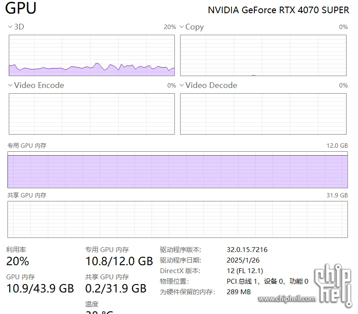
Task: Open the Copy engine dropdown chevron
Action: [181, 27]
